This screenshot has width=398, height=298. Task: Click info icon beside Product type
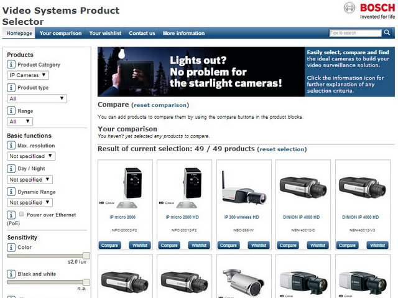pyautogui.click(x=11, y=88)
